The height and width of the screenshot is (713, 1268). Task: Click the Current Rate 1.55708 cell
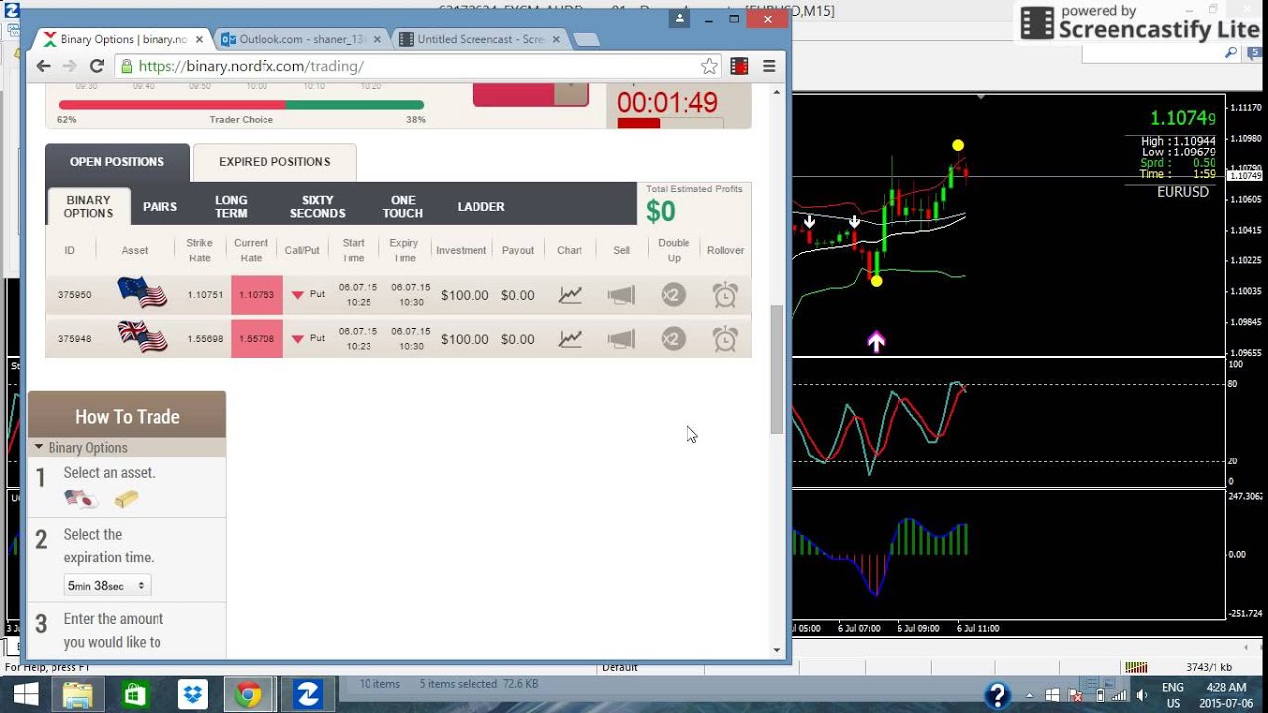coord(257,339)
